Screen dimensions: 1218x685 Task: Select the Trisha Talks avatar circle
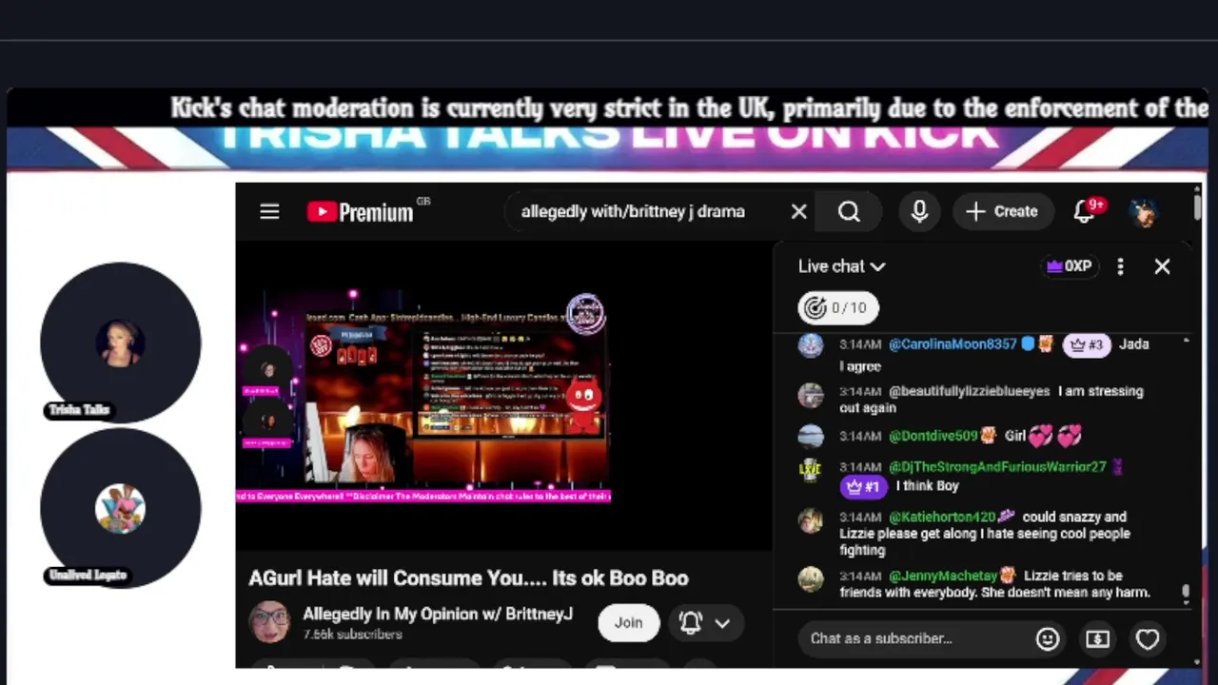tap(120, 342)
